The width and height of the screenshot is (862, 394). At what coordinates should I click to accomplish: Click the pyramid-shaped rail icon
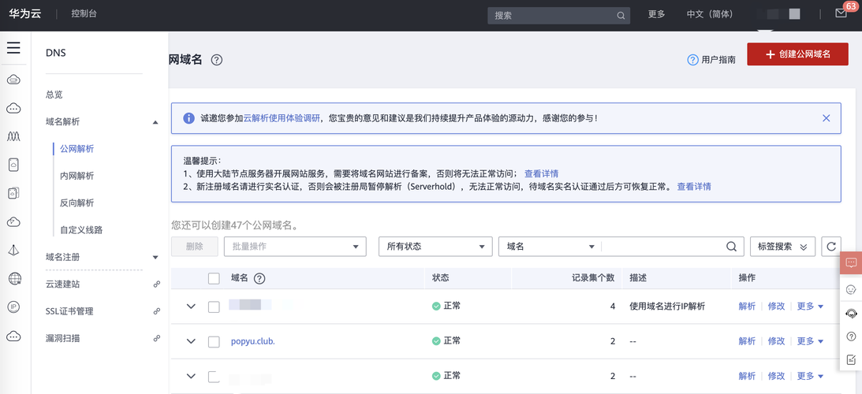[13, 250]
